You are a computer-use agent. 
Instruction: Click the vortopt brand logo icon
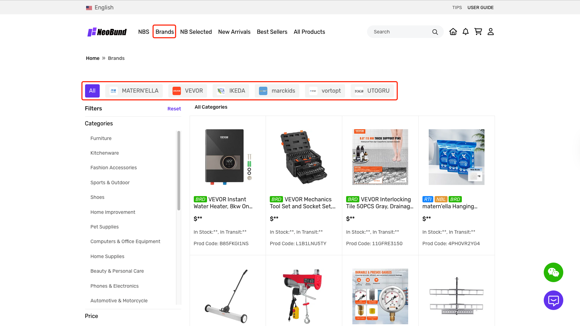[x=313, y=91]
